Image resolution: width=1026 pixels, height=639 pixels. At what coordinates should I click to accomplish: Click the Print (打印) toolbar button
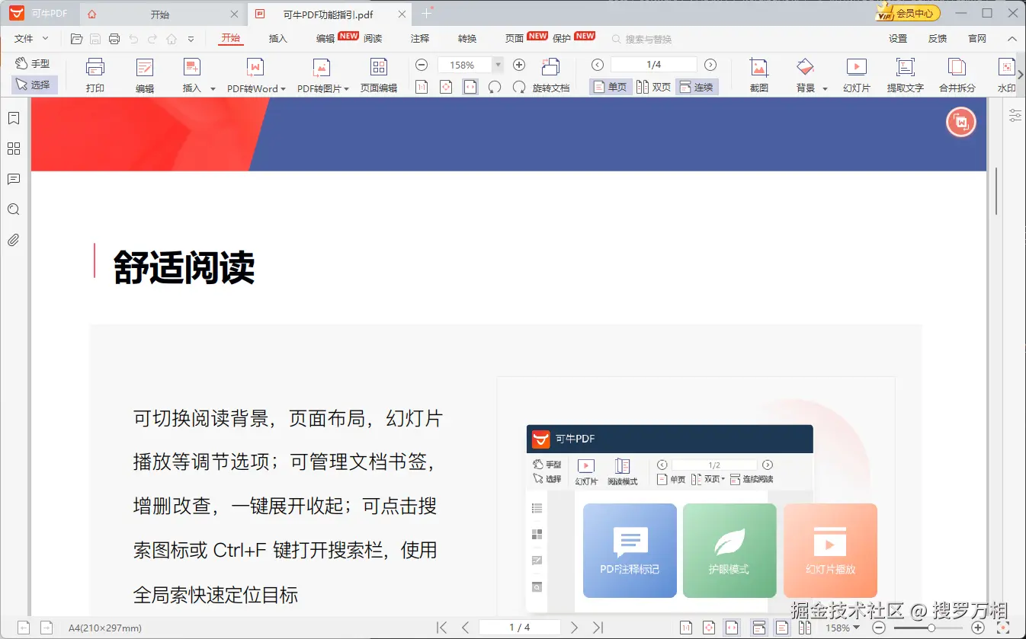pos(95,75)
